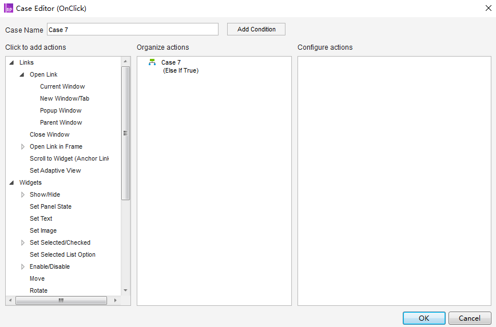The width and height of the screenshot is (496, 327).
Task: Add Scroll to Widget (Anchor Link) action
Action: (x=69, y=159)
